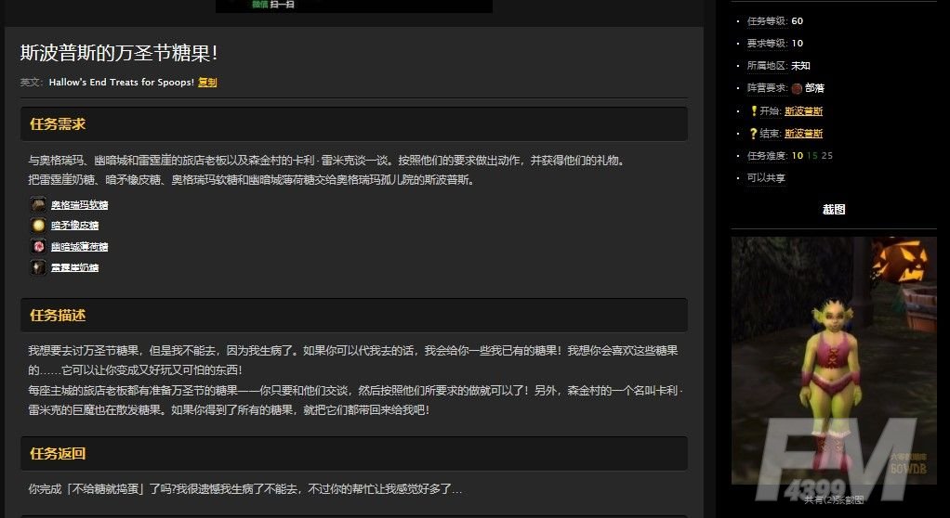Open quest starter 斯波普斯 link next to 开始
This screenshot has width=950, height=518.
[803, 110]
